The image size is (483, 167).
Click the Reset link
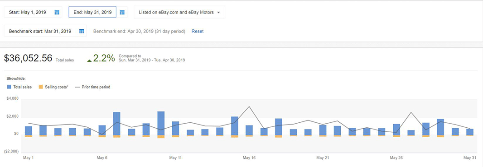[198, 31]
